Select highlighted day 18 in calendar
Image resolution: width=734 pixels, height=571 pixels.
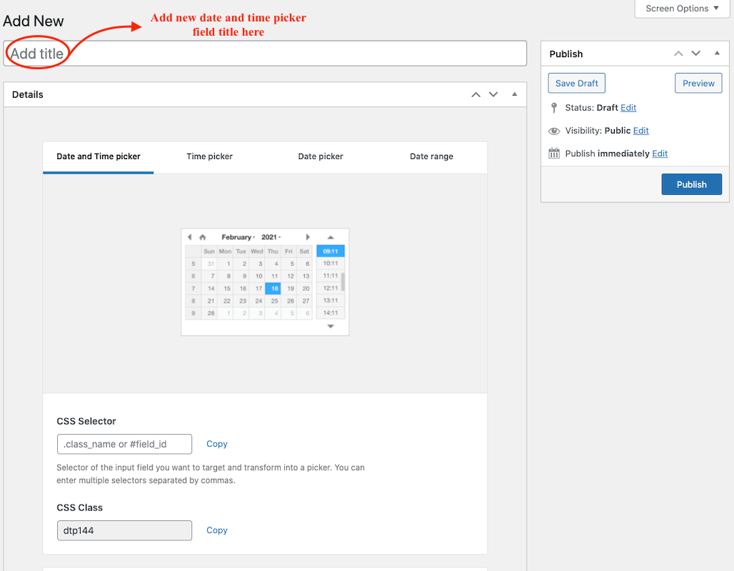point(273,288)
